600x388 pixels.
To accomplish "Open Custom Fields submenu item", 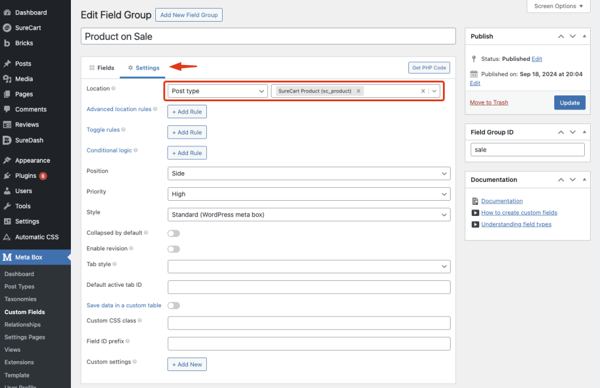I will click(x=25, y=312).
